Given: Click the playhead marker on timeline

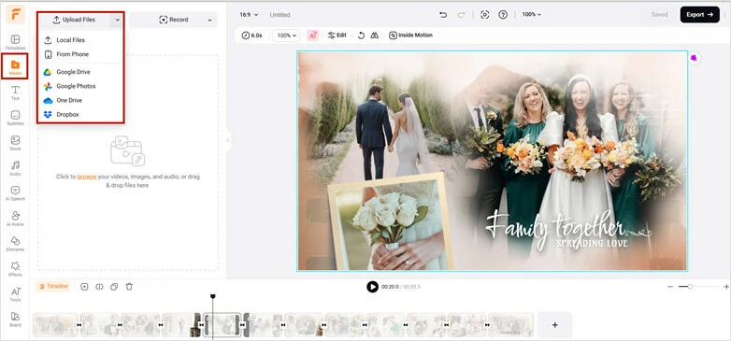Looking at the screenshot, I should pyautogui.click(x=213, y=297).
